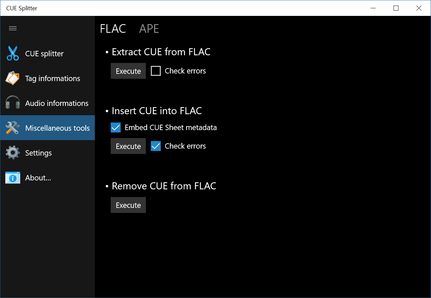Enable Check errors for Extract CUE
431x298 pixels.
(156, 71)
